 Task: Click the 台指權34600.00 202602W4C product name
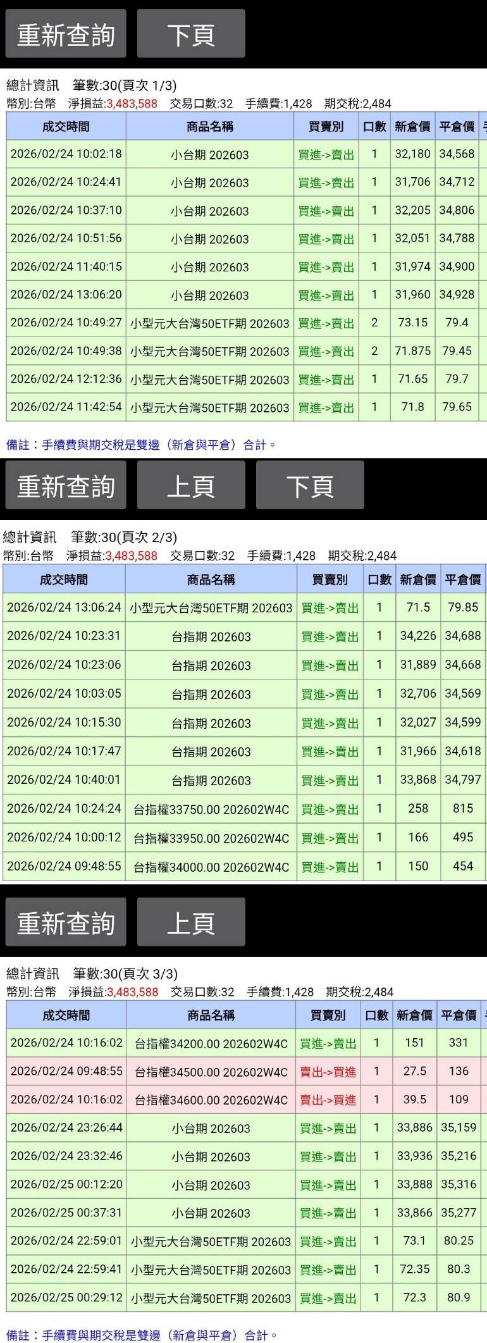(x=211, y=1100)
